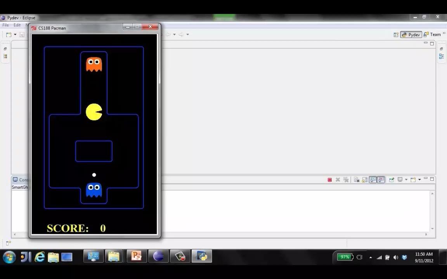Click the 97% battery indicator
Screen dimensions: 447x279
point(345,257)
